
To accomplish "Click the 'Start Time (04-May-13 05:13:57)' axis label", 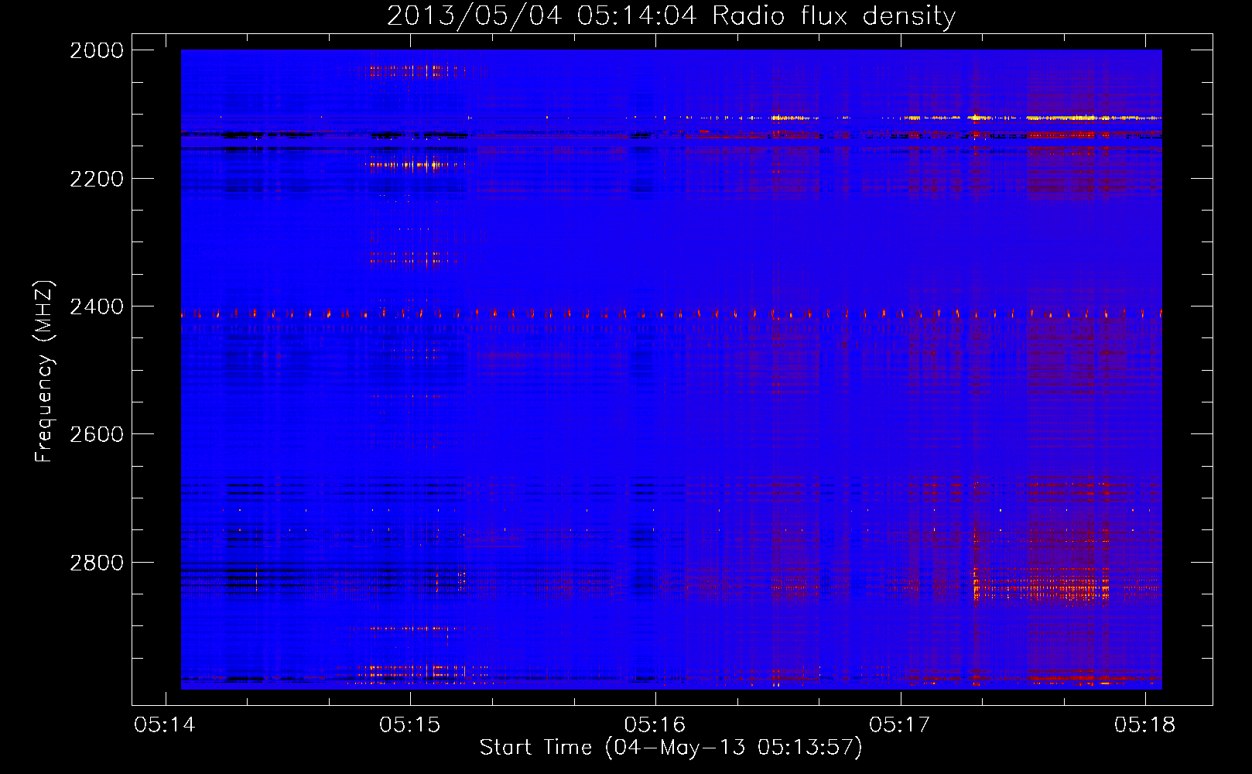I will pyautogui.click(x=670, y=748).
